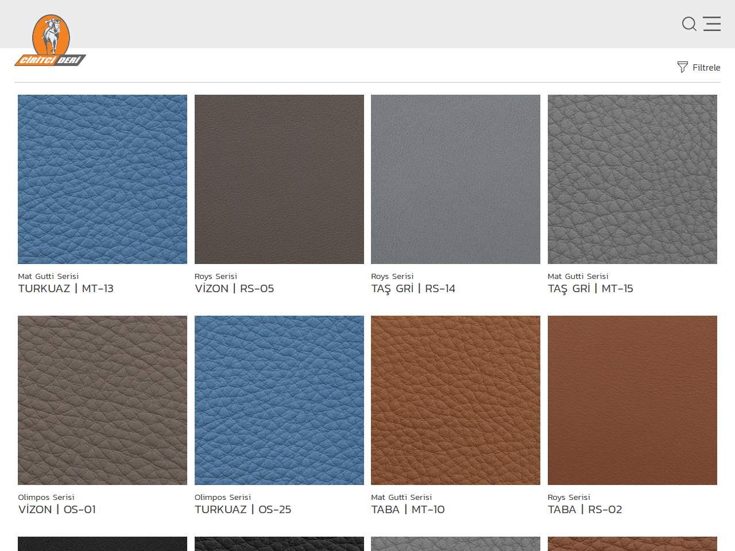Click Mat Gutti Serisi above TABA MT-10

401,497
